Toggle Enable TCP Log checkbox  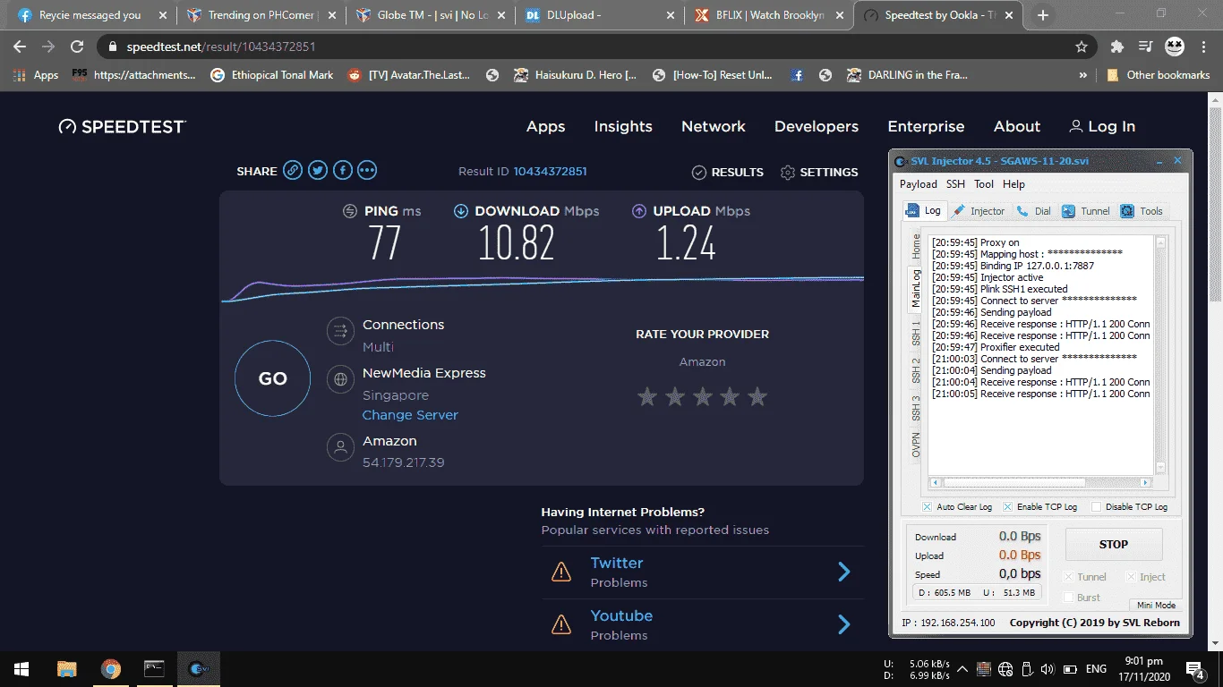[1007, 507]
